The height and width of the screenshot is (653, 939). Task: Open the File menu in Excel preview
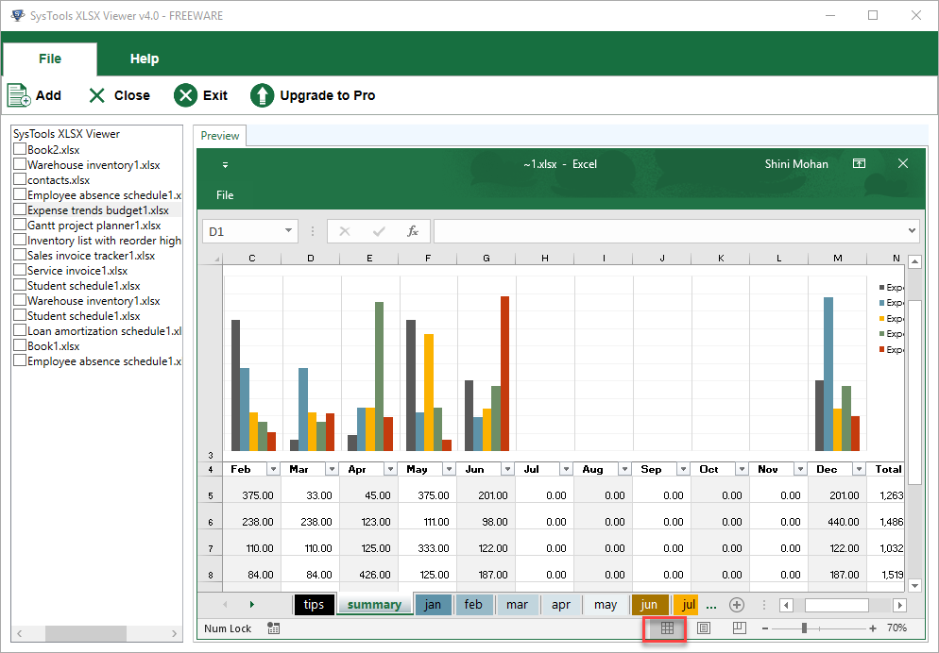coord(225,195)
